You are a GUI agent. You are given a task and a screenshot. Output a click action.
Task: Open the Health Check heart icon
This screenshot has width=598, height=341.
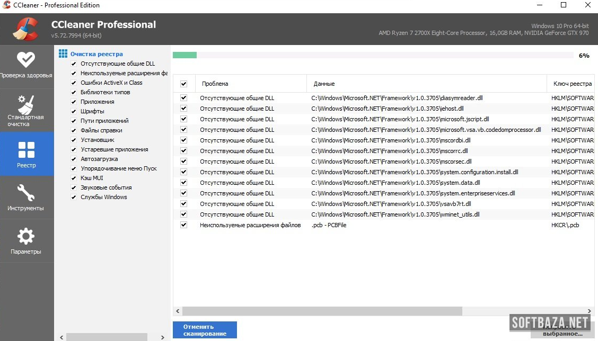pyautogui.click(x=25, y=59)
